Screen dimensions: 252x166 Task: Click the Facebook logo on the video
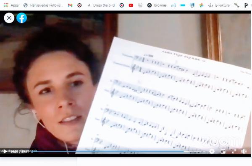[21, 18]
